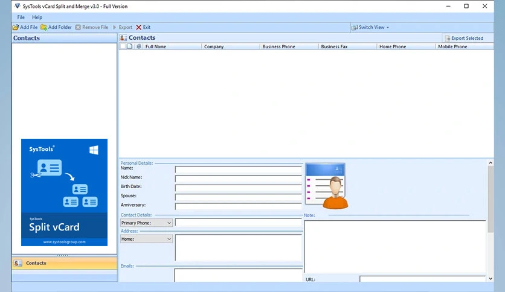505x292 pixels.
Task: Click the Anniversary input field
Action: pyautogui.click(x=239, y=206)
